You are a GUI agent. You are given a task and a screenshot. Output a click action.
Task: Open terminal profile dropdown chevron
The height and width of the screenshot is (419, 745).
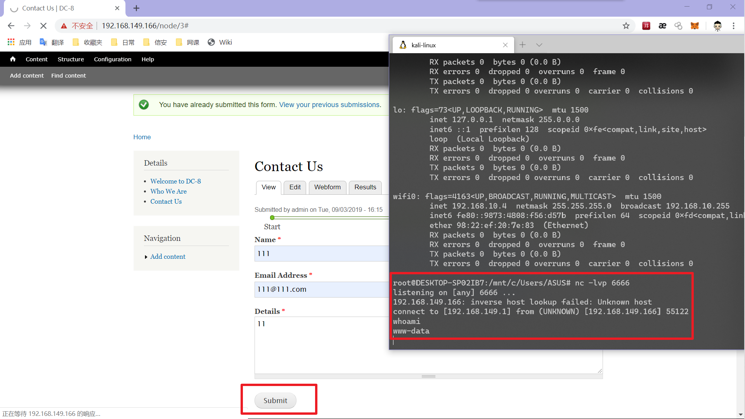[539, 45]
